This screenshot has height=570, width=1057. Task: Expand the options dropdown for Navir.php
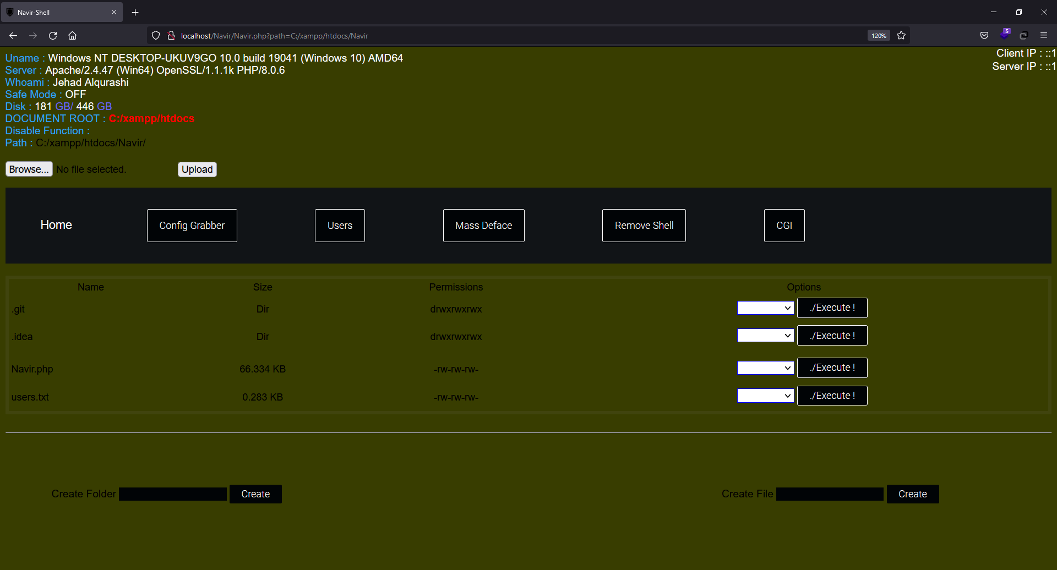coord(766,368)
